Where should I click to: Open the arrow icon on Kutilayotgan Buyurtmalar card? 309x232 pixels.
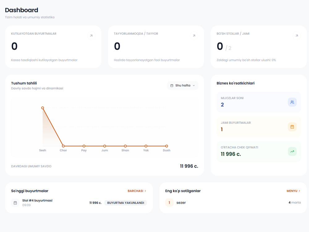(x=91, y=36)
